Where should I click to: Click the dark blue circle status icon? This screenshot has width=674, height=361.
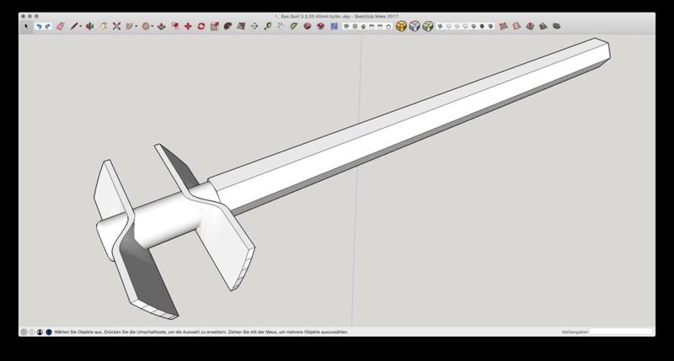point(49,332)
